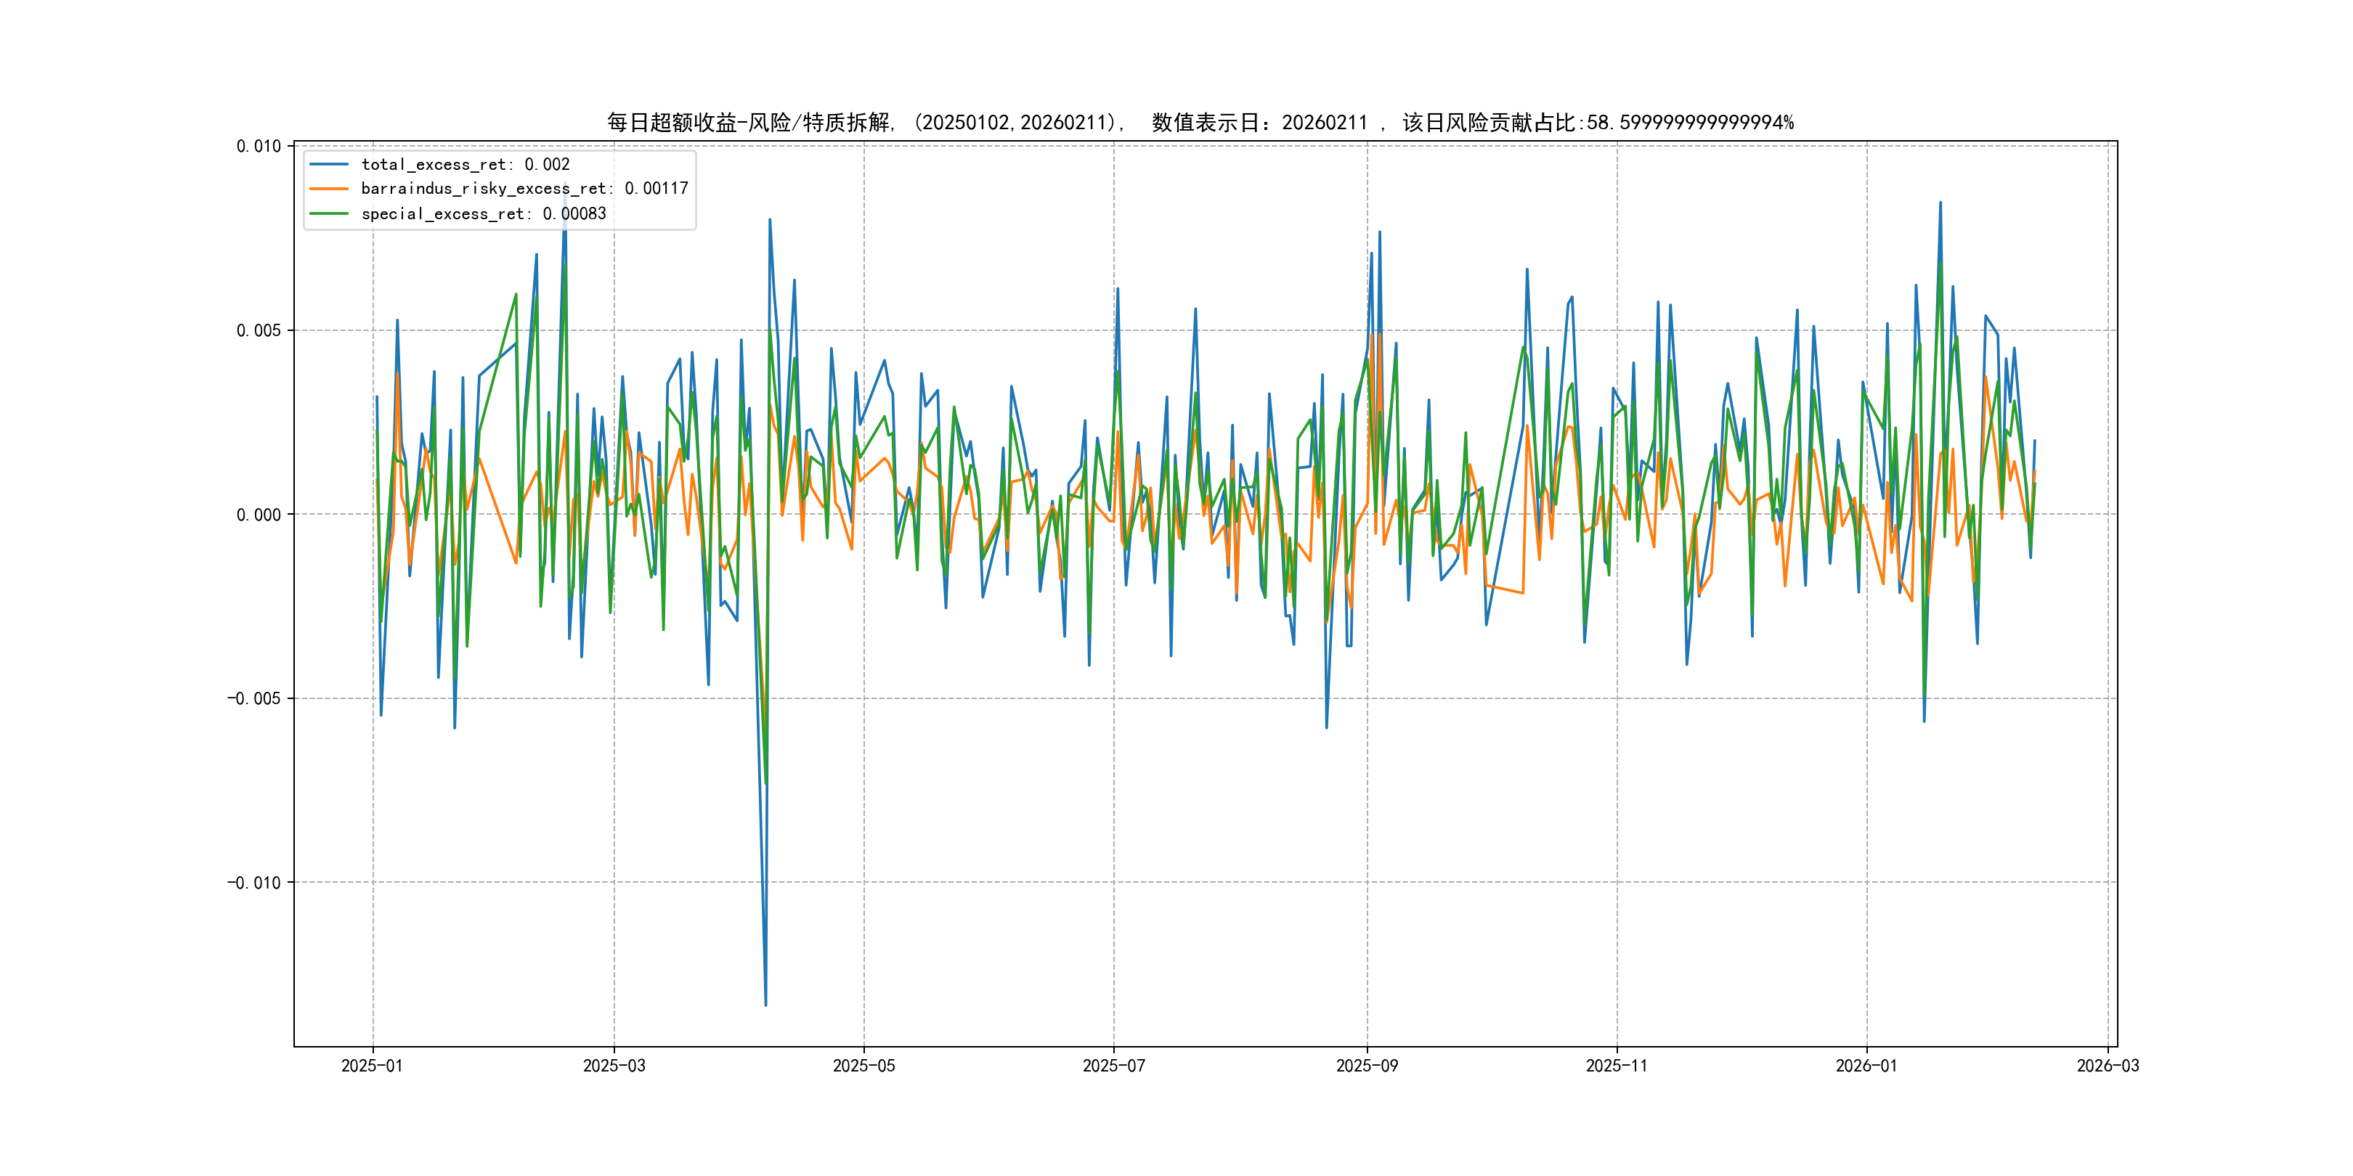Click the 2025-01 x-axis tick label

point(372,1066)
